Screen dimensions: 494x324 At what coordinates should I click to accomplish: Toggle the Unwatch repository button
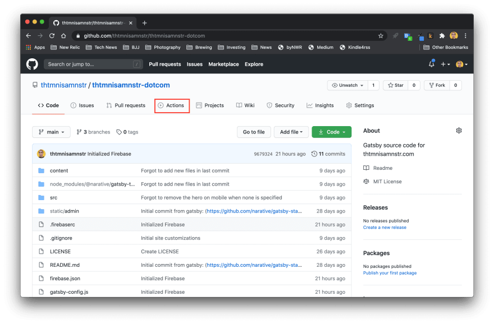347,85
